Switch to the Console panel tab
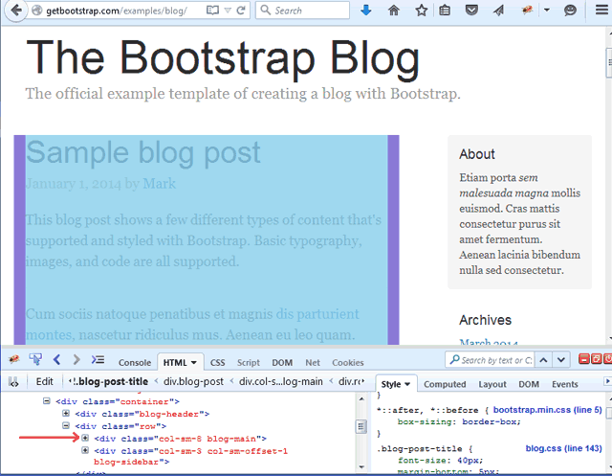The image size is (612, 476). pos(135,363)
